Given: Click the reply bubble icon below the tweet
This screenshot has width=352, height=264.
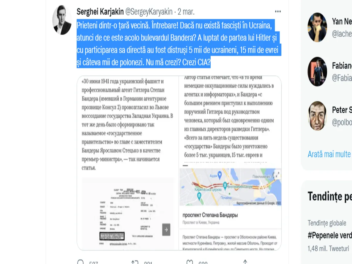Looking at the screenshot, I should coord(80,262).
